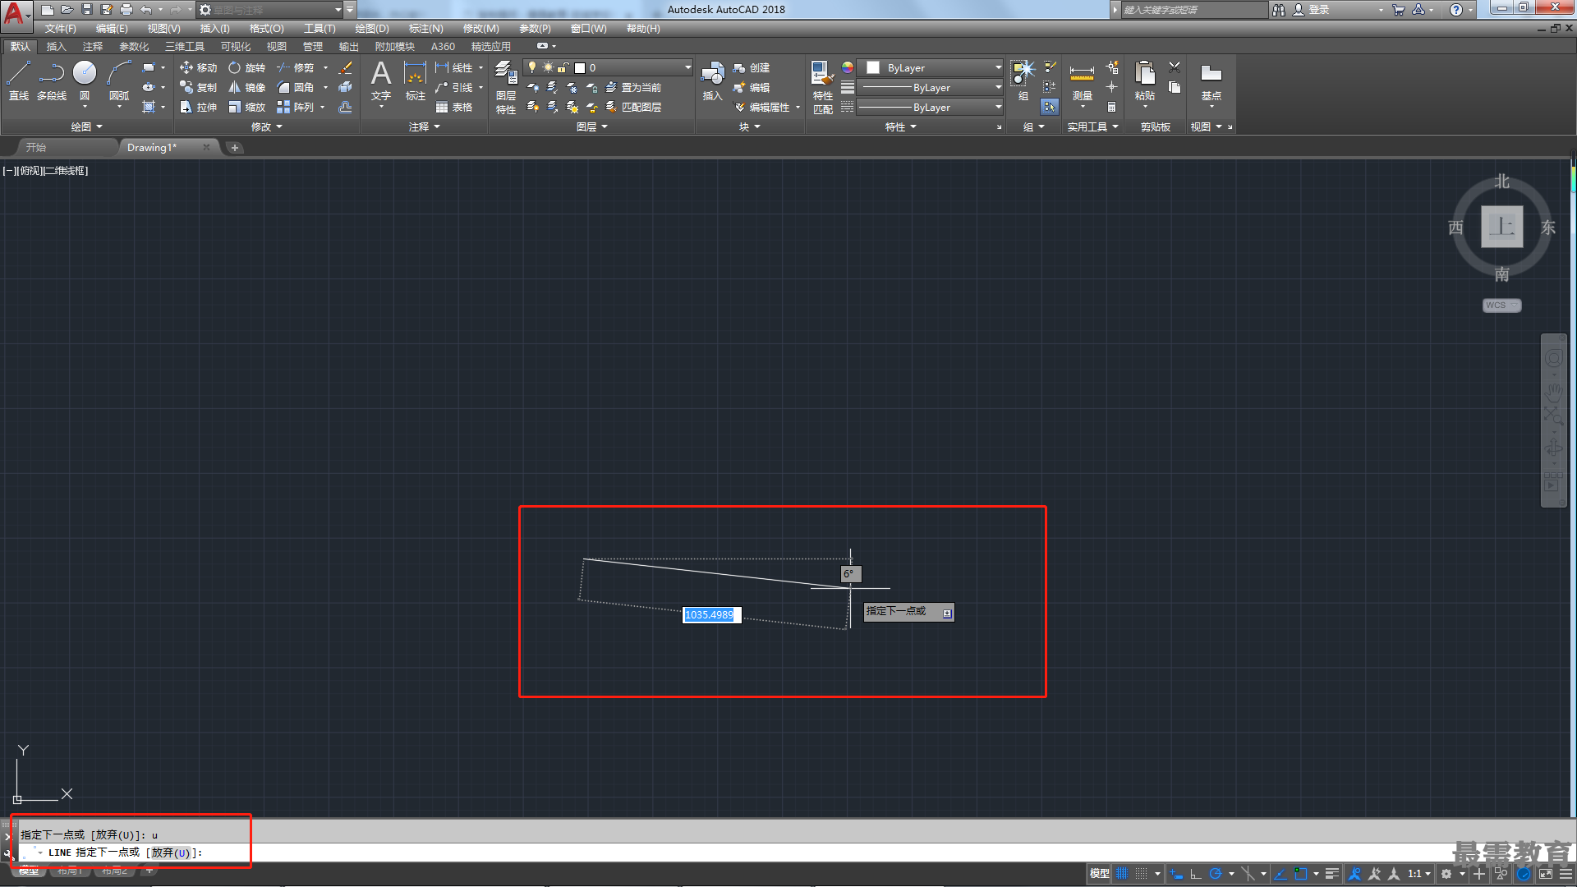Click the WCS button under the ViewCube

point(1501,306)
